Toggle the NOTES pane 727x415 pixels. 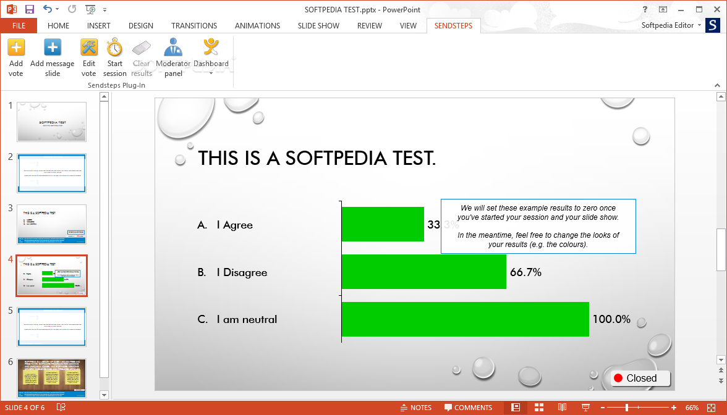click(416, 408)
